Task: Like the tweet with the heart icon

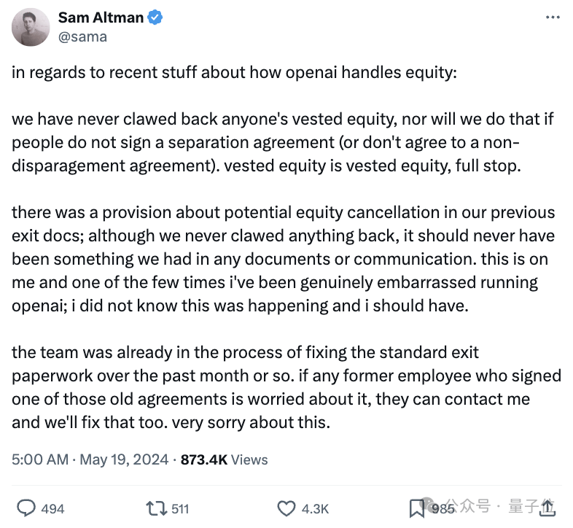Action: coord(288,508)
